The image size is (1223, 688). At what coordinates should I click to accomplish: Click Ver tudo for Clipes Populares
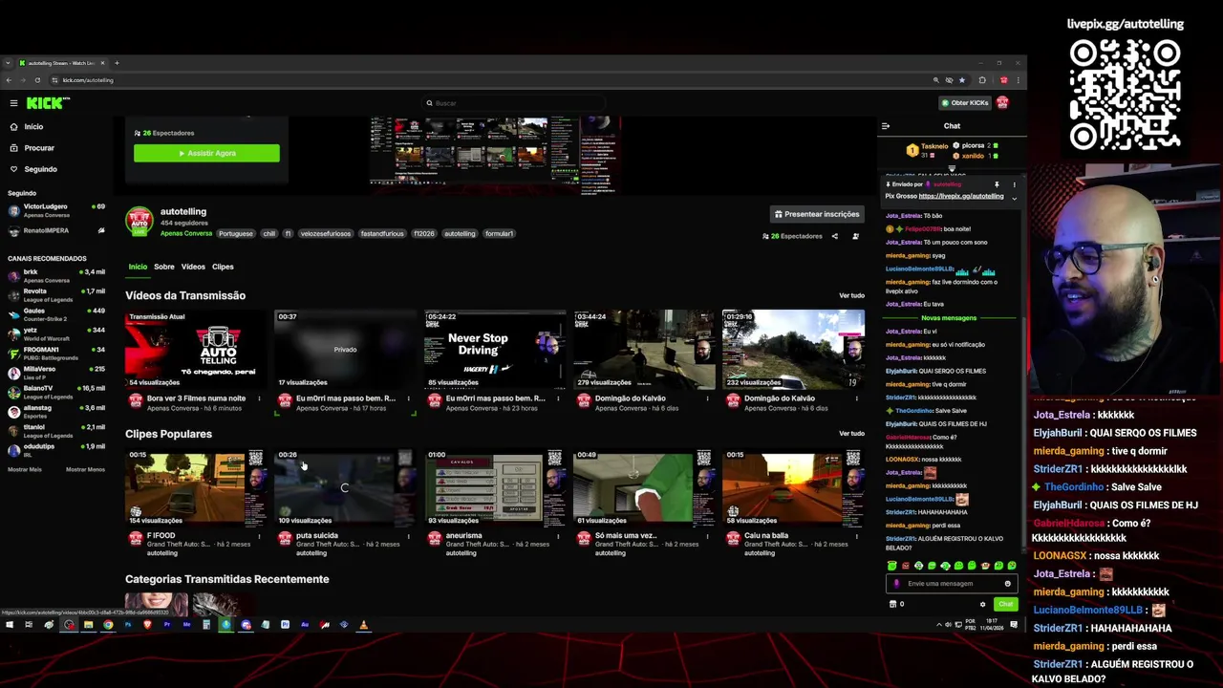pyautogui.click(x=851, y=434)
